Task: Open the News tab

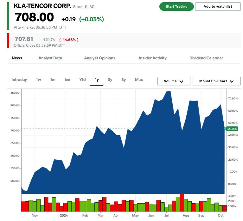Action: pos(17,58)
